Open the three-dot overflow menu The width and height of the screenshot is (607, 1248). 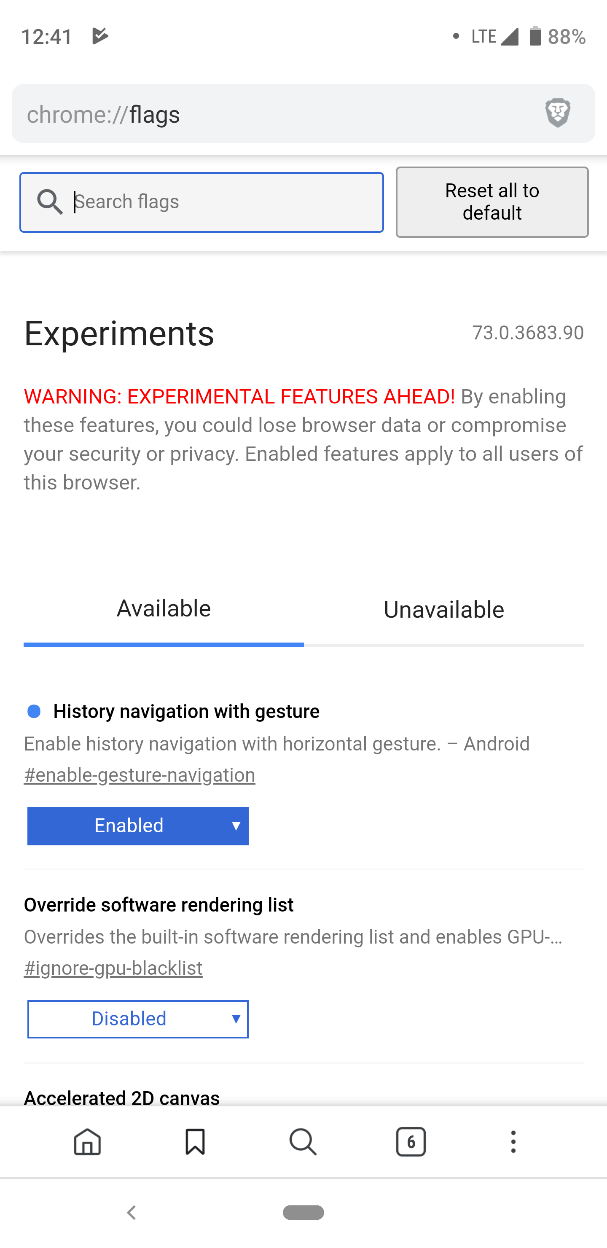(x=513, y=1142)
